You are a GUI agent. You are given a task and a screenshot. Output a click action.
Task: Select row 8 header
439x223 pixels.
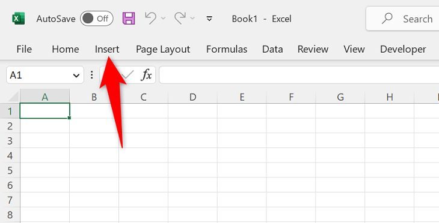10,215
